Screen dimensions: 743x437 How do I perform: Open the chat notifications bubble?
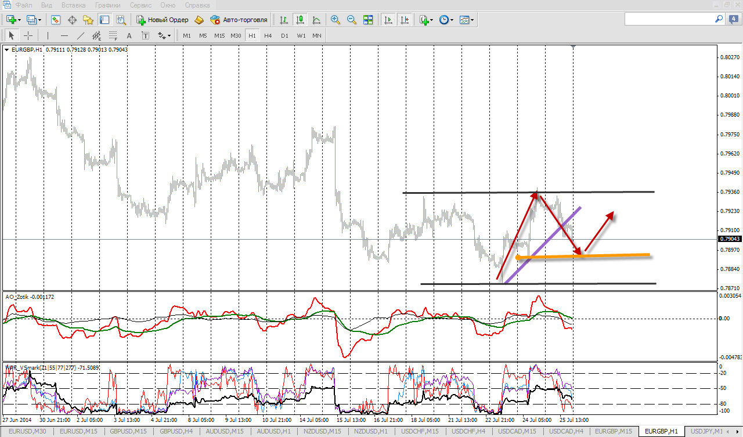point(734,19)
